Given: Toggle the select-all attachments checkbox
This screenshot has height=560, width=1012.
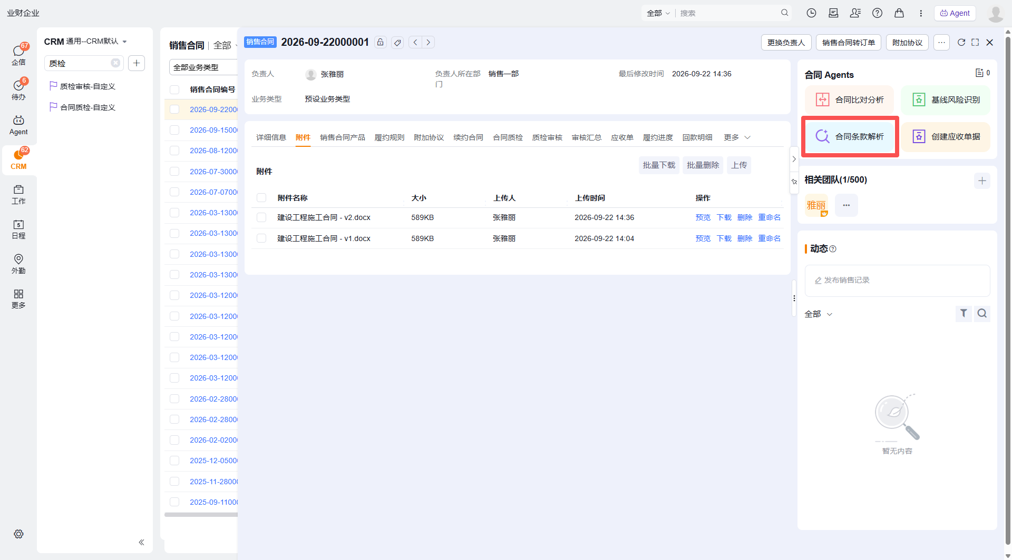Looking at the screenshot, I should pos(261,198).
